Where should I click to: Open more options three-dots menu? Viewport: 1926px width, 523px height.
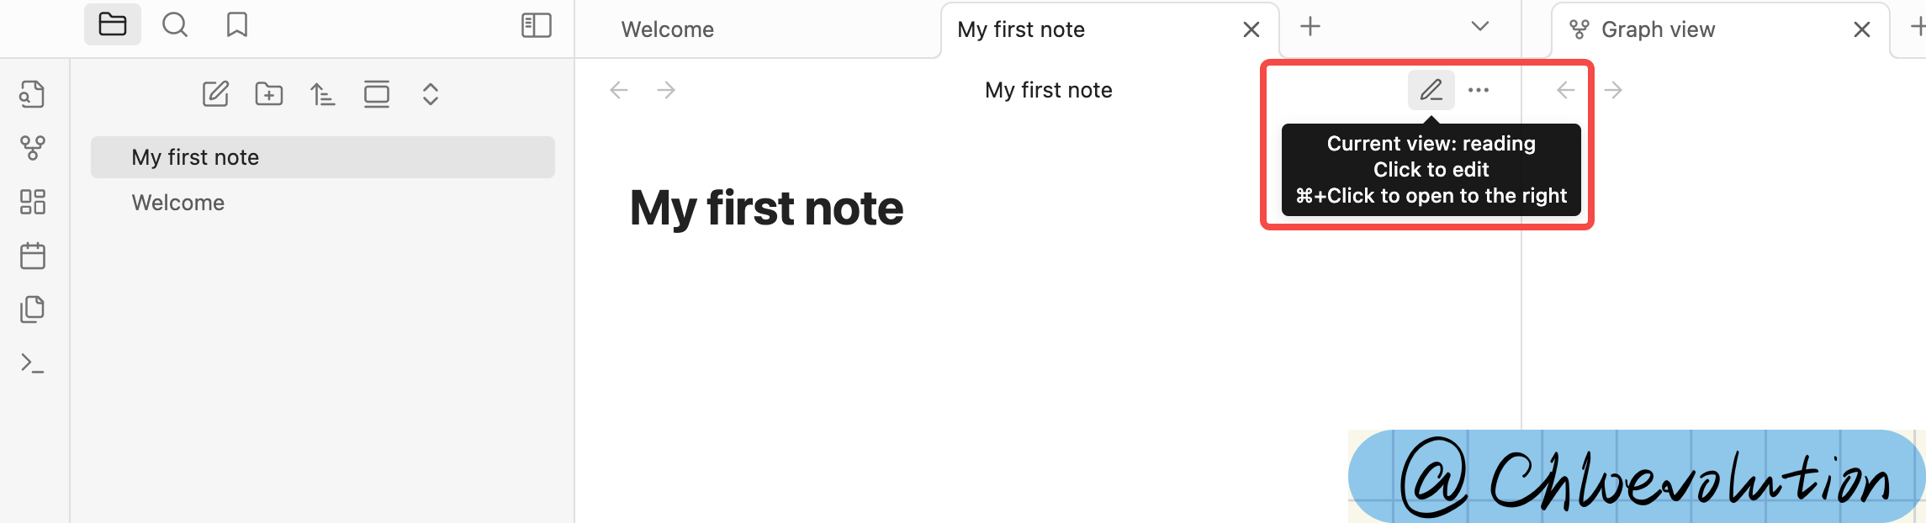1479,90
